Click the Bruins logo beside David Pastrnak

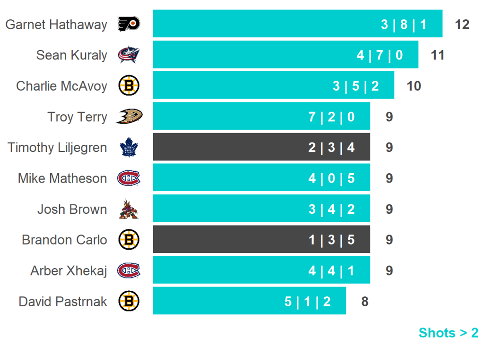(x=129, y=301)
